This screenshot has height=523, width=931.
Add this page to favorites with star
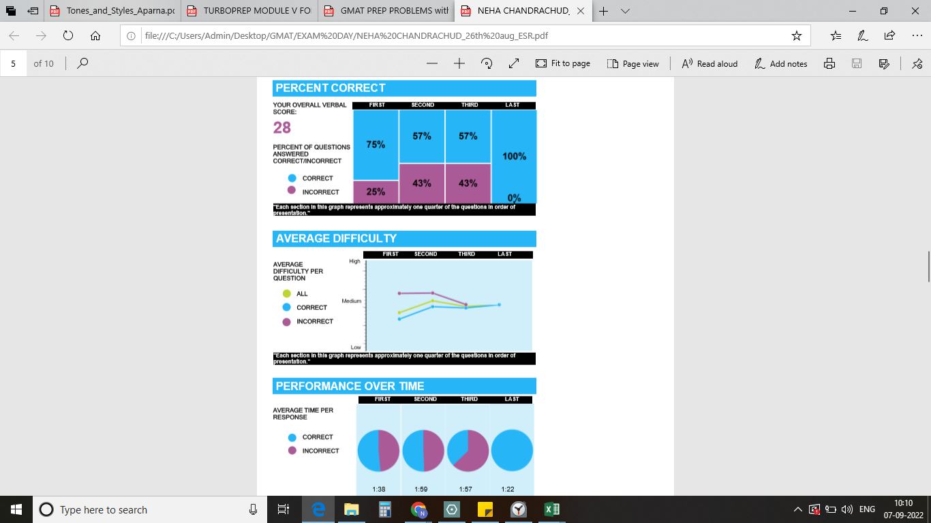pyautogui.click(x=796, y=35)
